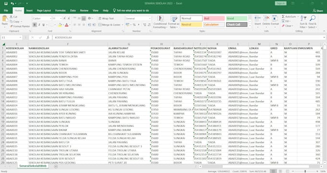The image size is (327, 173).
Task: Collapse the ribbon with the caret
Action: (324, 31)
